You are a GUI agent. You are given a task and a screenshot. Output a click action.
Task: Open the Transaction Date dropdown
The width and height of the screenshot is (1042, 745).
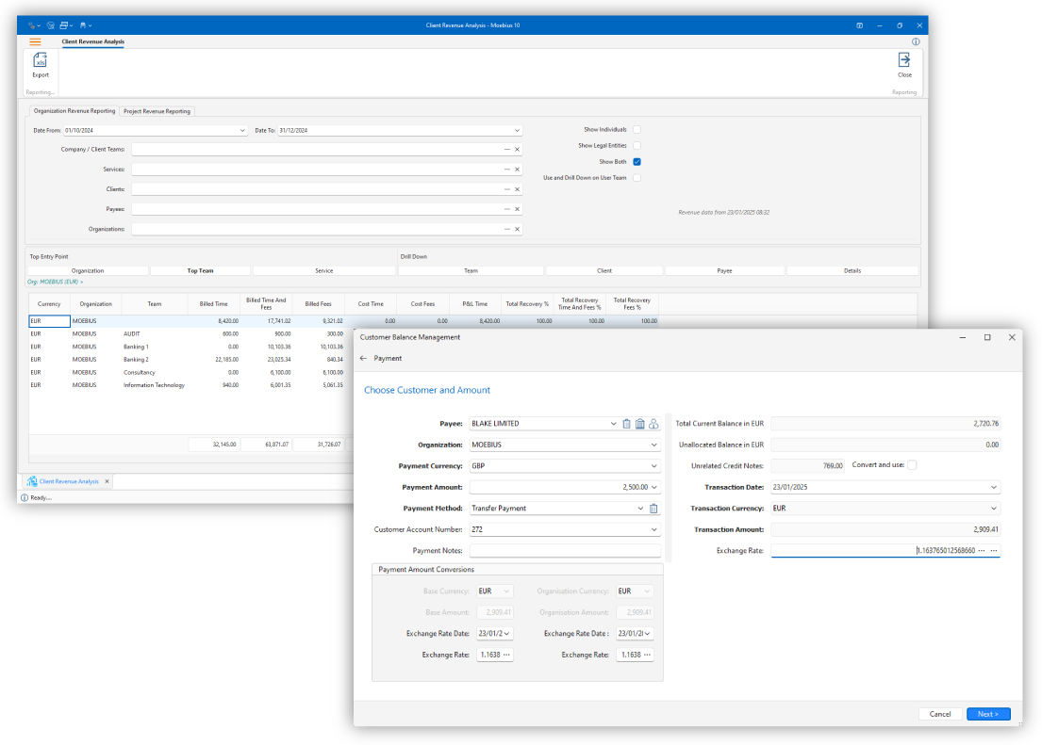993,487
